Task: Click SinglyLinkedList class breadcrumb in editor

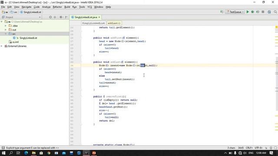Action: click(x=93, y=23)
